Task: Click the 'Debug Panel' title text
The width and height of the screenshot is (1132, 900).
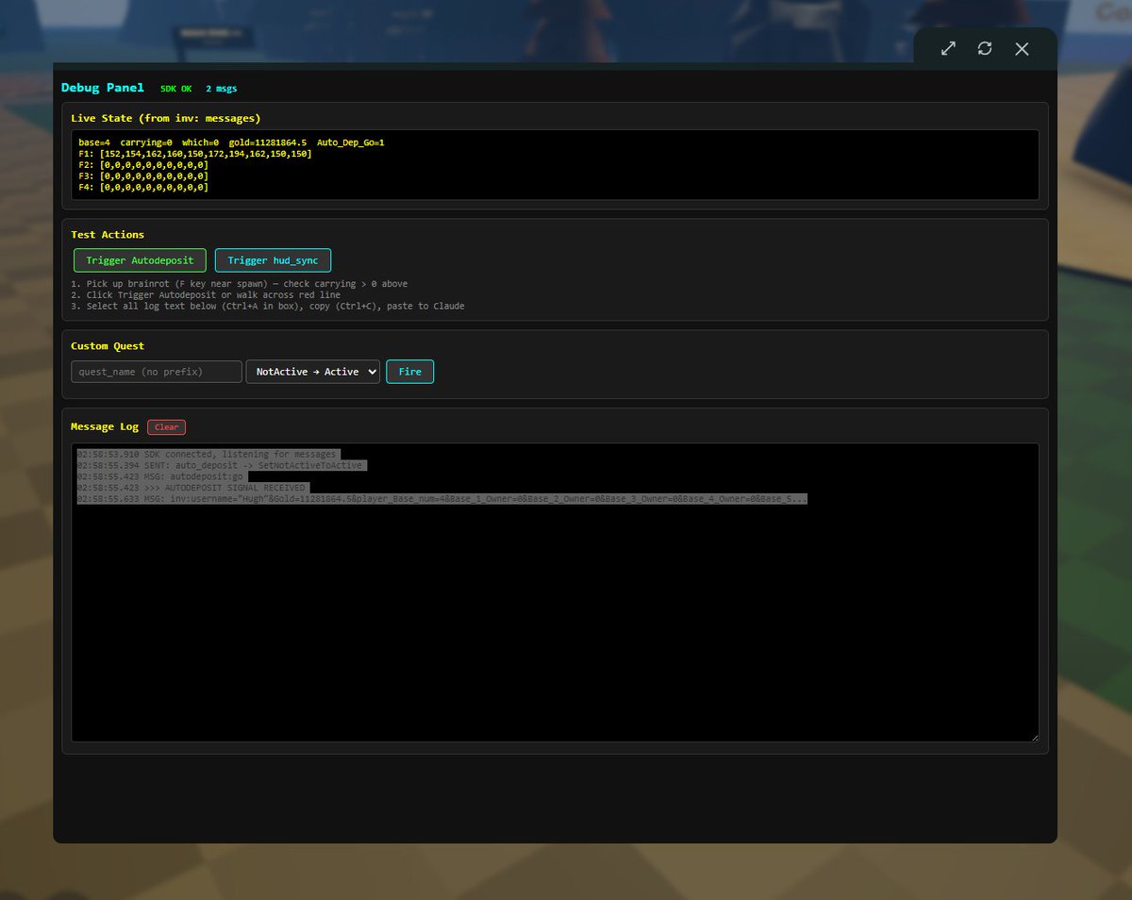Action: coord(103,88)
